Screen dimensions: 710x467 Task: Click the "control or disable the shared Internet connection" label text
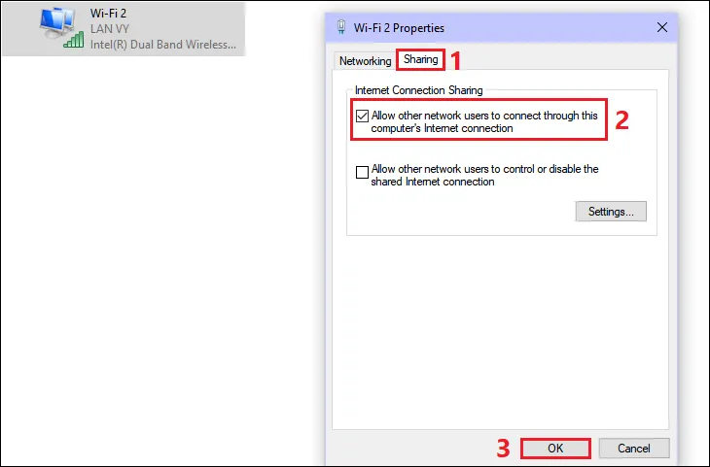tap(484, 175)
